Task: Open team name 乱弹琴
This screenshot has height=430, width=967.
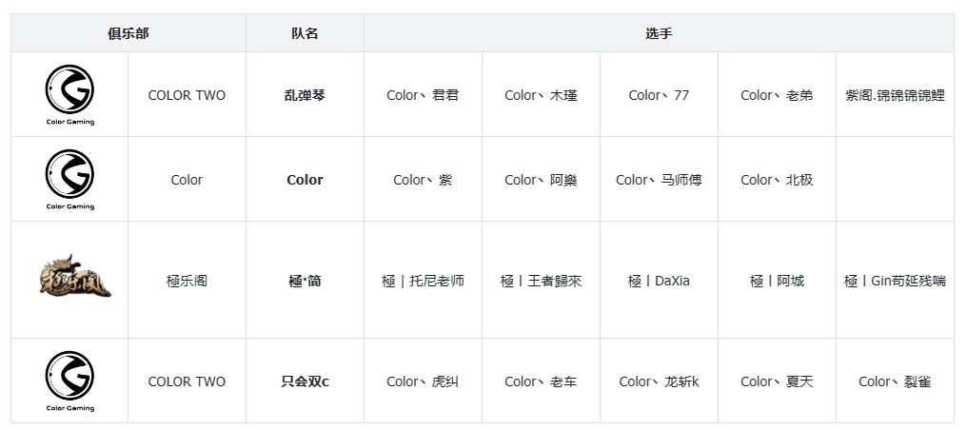Action: (x=305, y=95)
